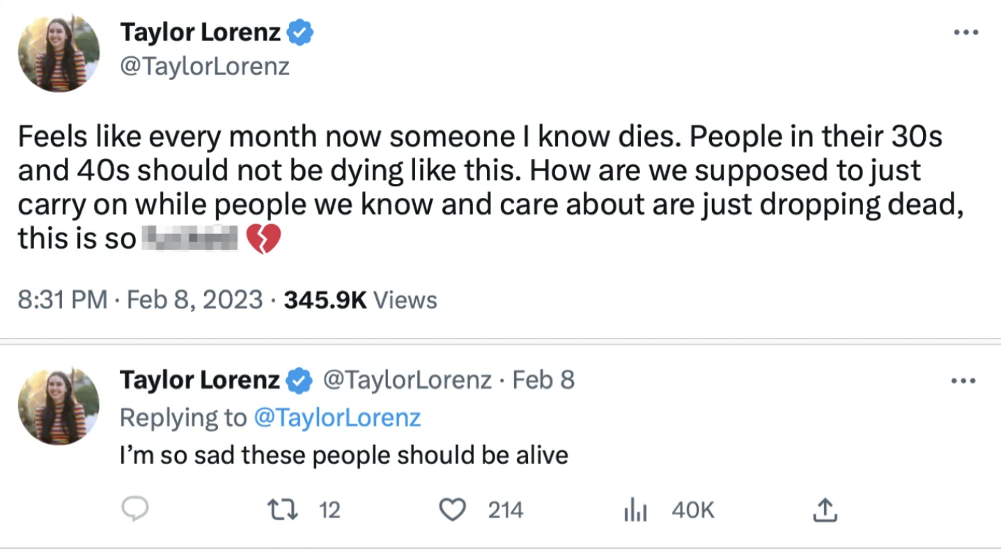Viewport: 1001px width, 551px height.
Task: Open more options on the reply tweet
Action: [x=963, y=381]
